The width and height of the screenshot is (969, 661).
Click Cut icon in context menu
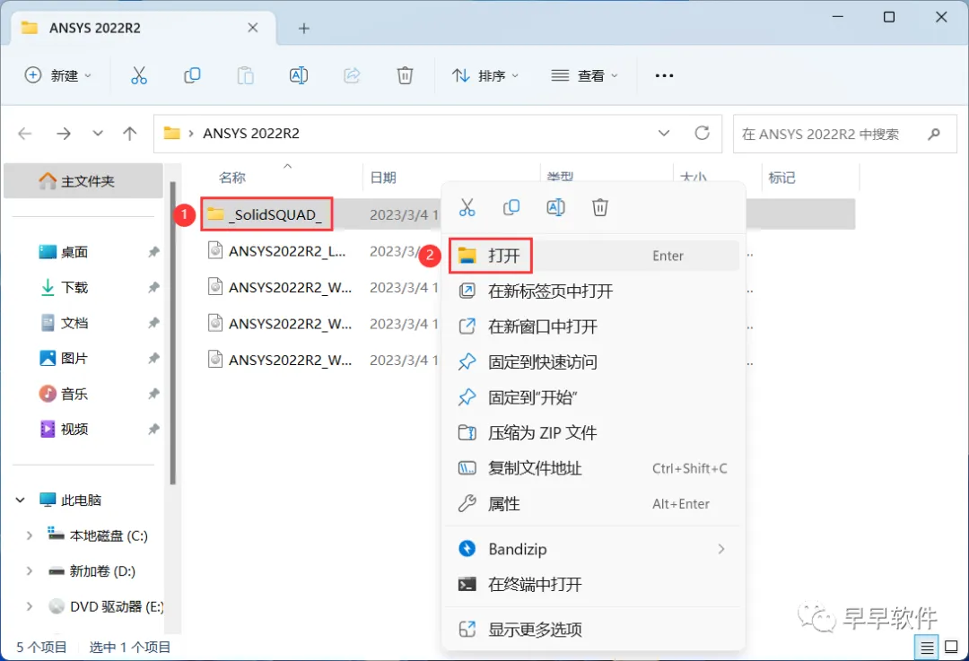(467, 207)
